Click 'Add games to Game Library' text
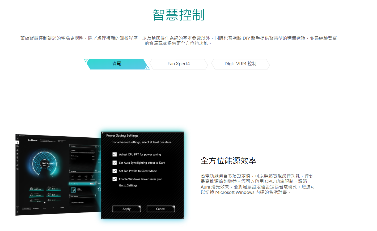The height and width of the screenshot is (231, 377). (77, 203)
